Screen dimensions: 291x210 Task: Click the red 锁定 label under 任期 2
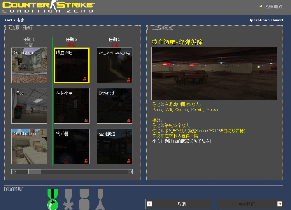point(72,45)
